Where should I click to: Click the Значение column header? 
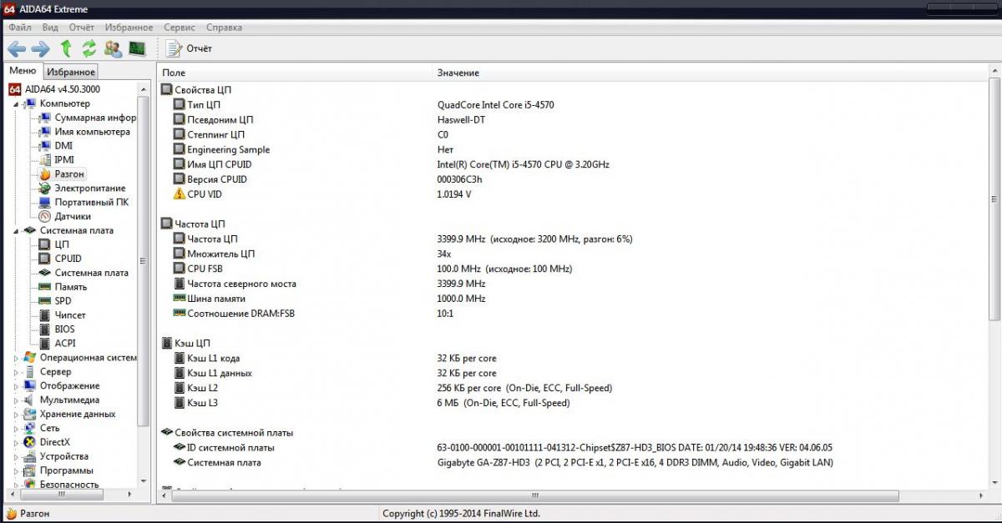click(x=458, y=73)
